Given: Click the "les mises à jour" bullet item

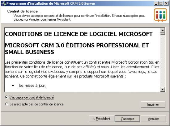Looking at the screenshot, I should coord(32,86).
